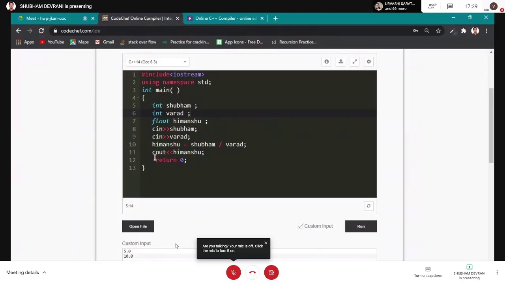Open the Recursion Practice bookmark
505x284 pixels.
pyautogui.click(x=294, y=42)
